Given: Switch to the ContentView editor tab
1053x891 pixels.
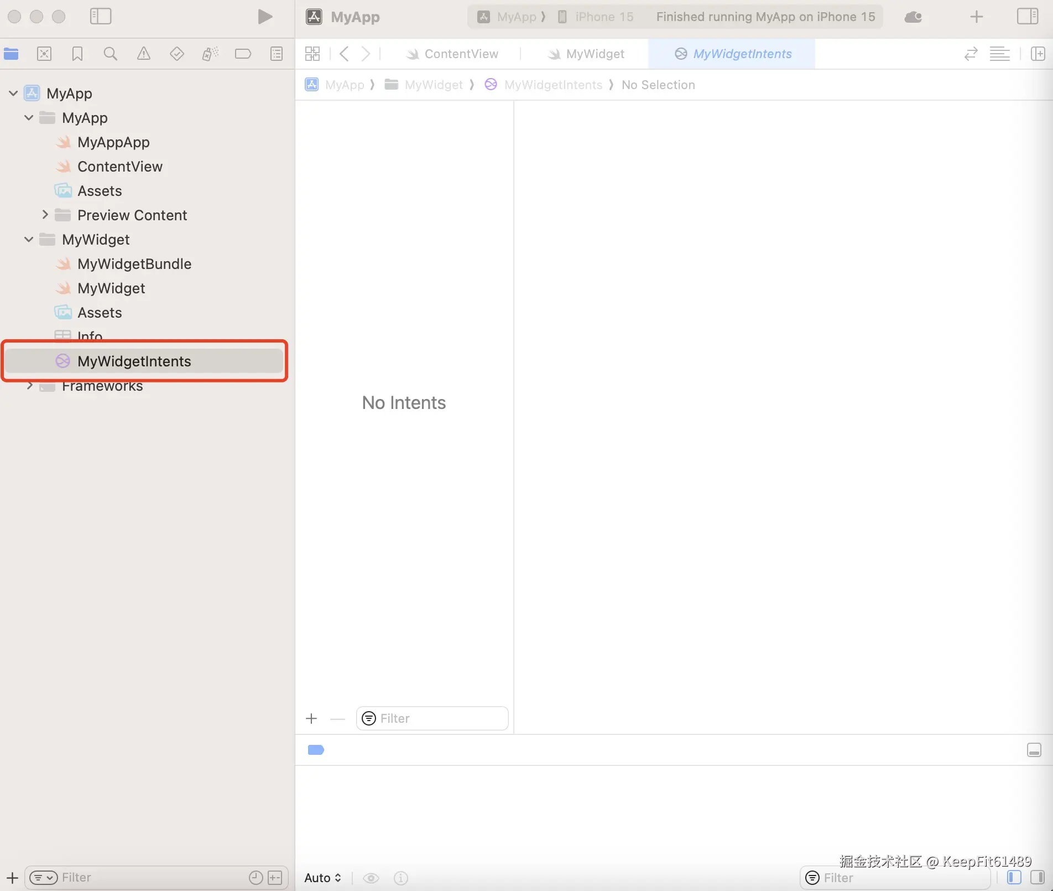Looking at the screenshot, I should (452, 54).
